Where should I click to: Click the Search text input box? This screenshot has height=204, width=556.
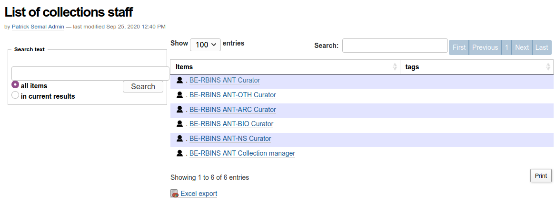90,73
